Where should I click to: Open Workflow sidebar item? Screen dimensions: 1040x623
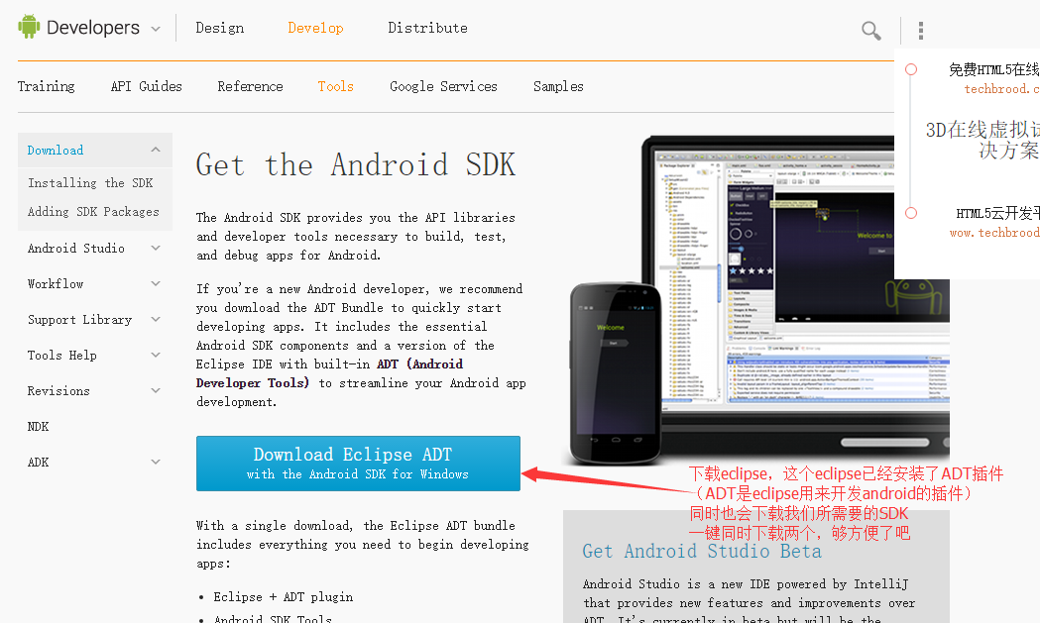click(56, 283)
